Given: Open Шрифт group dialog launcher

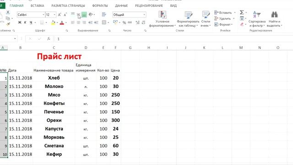Looking at the screenshot, I should pyautogui.click(x=67, y=31).
